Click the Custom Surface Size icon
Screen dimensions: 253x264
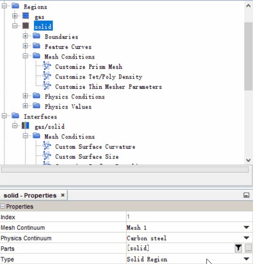coord(47,155)
